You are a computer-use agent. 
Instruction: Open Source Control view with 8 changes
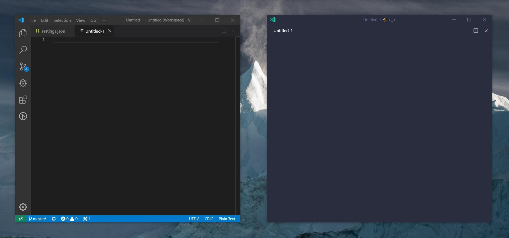[x=23, y=67]
